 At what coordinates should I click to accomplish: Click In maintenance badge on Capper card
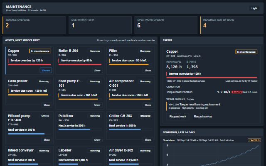[x=40, y=51]
